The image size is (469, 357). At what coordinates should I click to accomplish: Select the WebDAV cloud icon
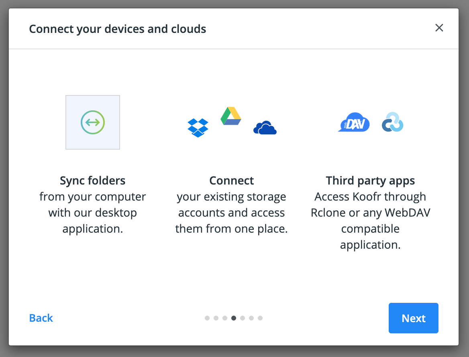click(x=354, y=123)
